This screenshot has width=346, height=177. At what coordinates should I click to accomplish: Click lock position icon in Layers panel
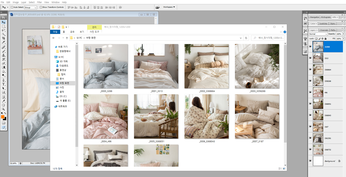[x=322, y=39]
